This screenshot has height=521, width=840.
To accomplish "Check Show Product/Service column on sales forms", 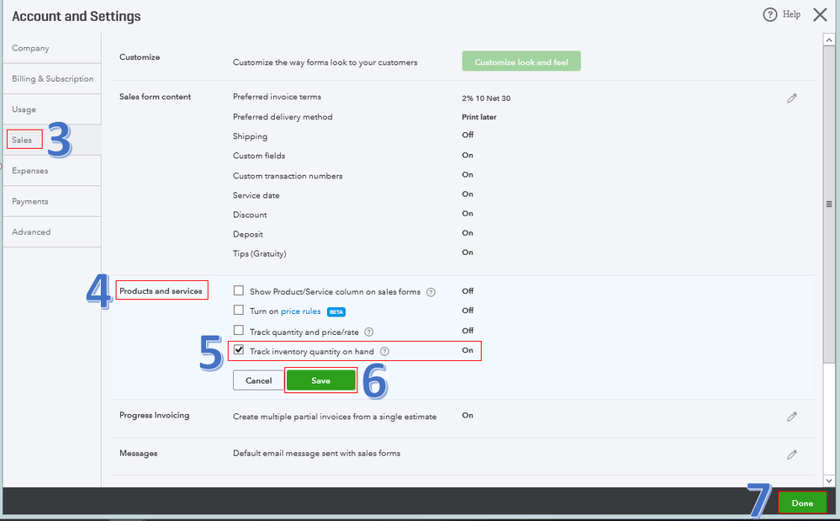I will click(x=239, y=290).
